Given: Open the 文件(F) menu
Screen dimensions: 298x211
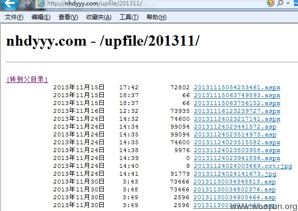Looking at the screenshot, I should [x=14, y=17].
